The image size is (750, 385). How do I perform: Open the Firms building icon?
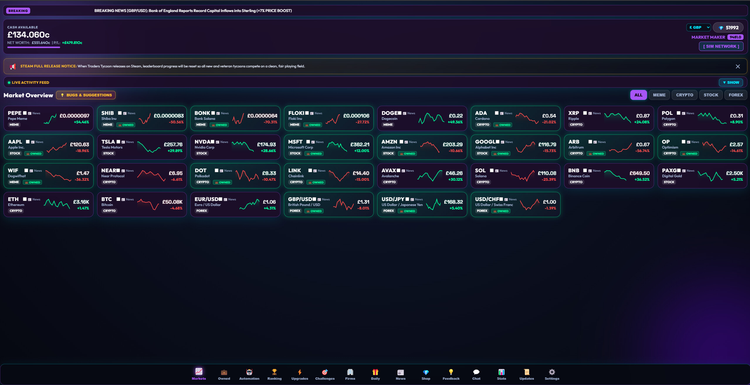[350, 372]
